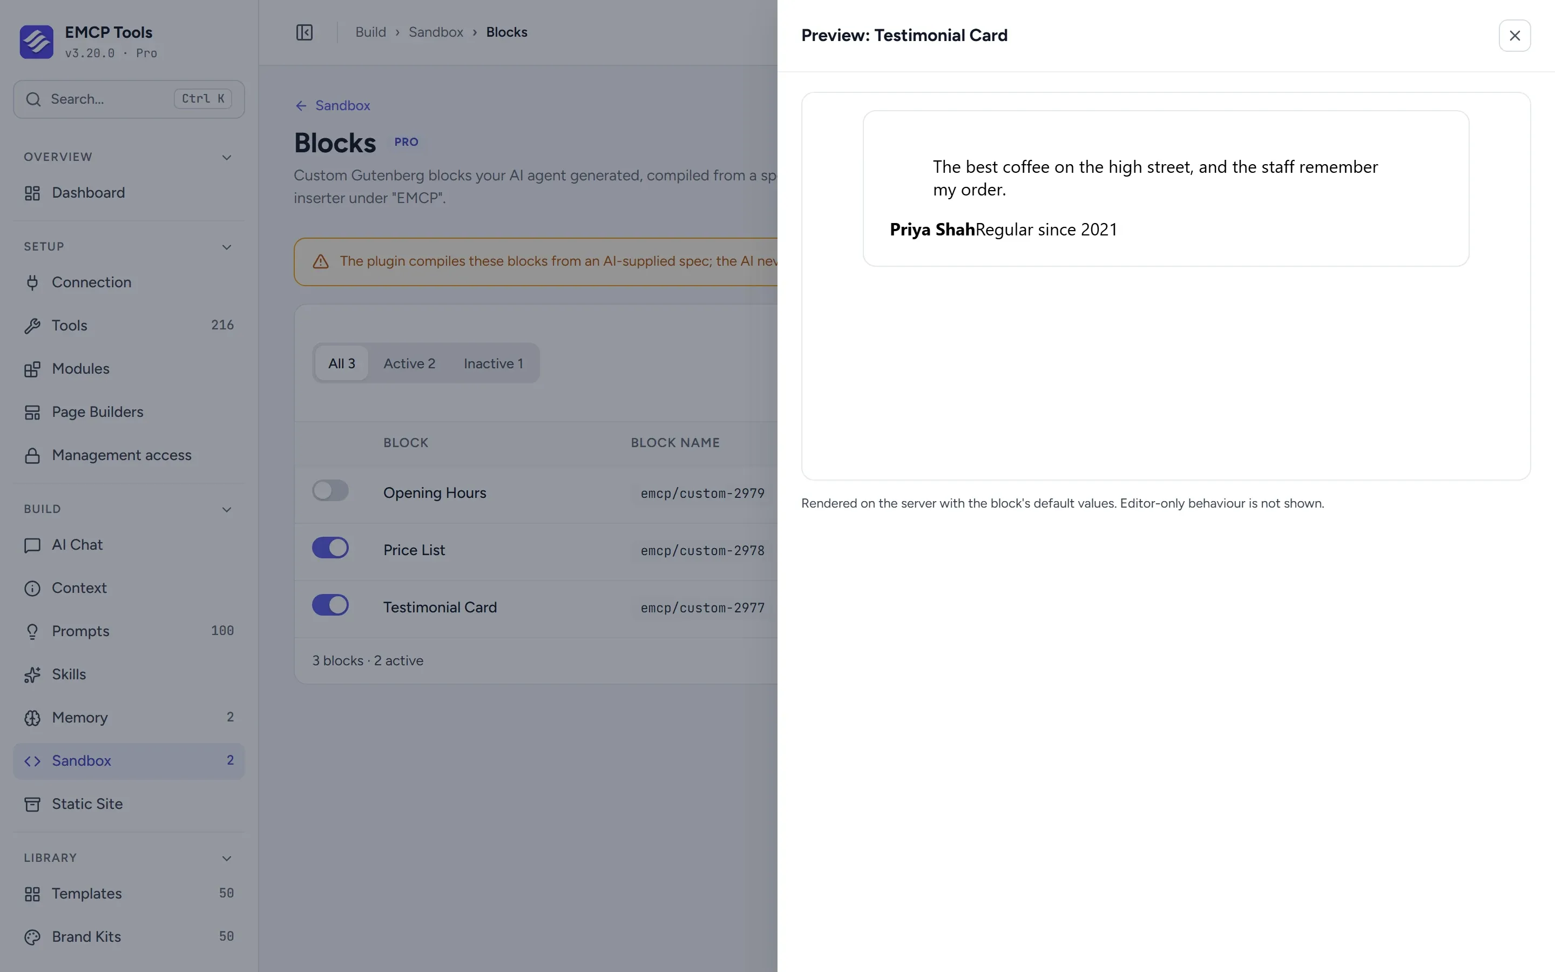
Task: Collapse the Library section chevron
Action: 226,858
